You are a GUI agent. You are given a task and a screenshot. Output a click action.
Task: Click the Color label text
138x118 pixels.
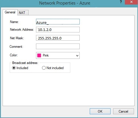(14, 55)
